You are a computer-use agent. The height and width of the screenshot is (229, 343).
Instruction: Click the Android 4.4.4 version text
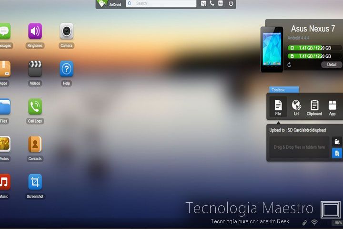(298, 38)
